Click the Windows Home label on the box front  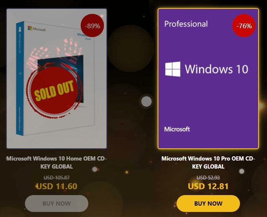(84, 36)
